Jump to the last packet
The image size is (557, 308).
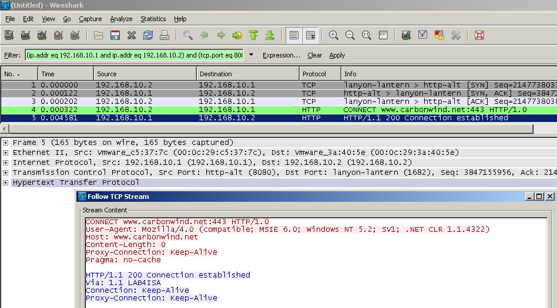click(x=270, y=35)
